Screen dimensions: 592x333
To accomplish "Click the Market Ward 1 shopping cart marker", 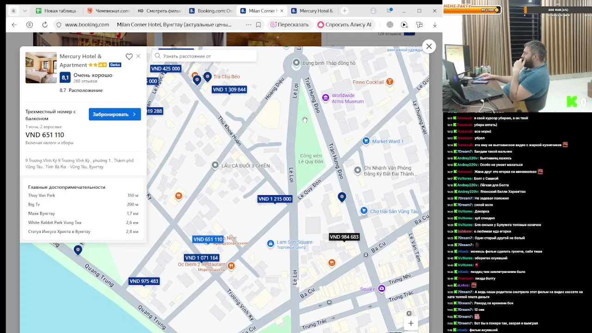I will (366, 141).
